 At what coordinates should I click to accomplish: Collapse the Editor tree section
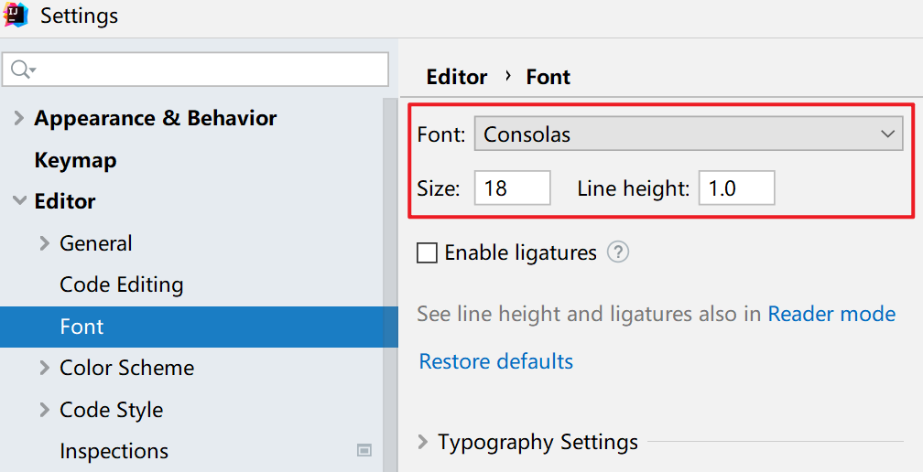click(19, 201)
